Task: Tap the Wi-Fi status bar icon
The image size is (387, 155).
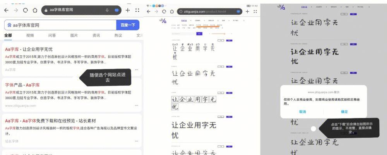Action: pyautogui.click(x=148, y=6)
